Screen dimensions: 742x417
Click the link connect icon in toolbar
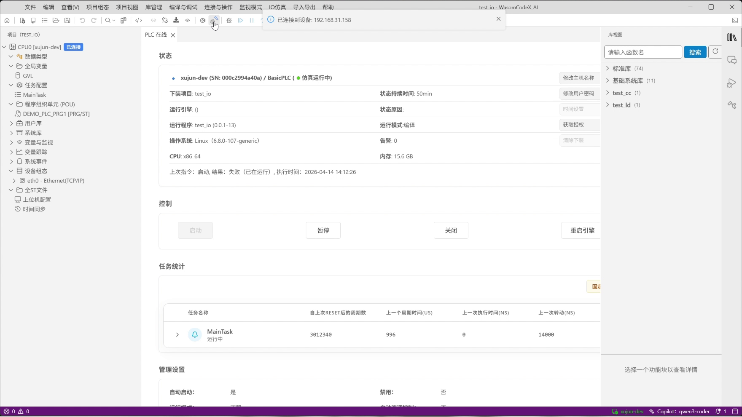click(x=153, y=20)
